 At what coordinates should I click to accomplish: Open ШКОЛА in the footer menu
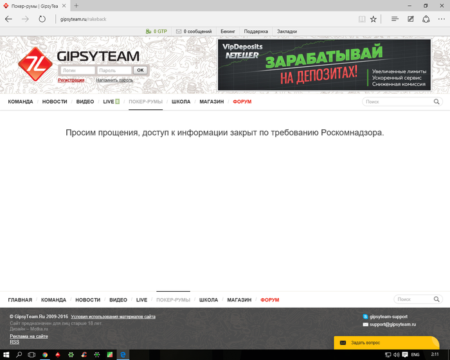click(x=209, y=300)
